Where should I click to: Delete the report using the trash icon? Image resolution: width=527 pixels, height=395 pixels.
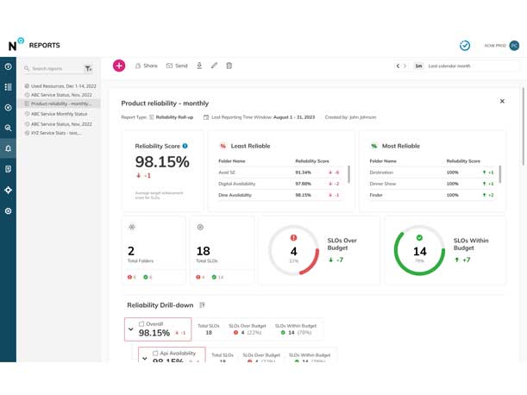(x=229, y=66)
